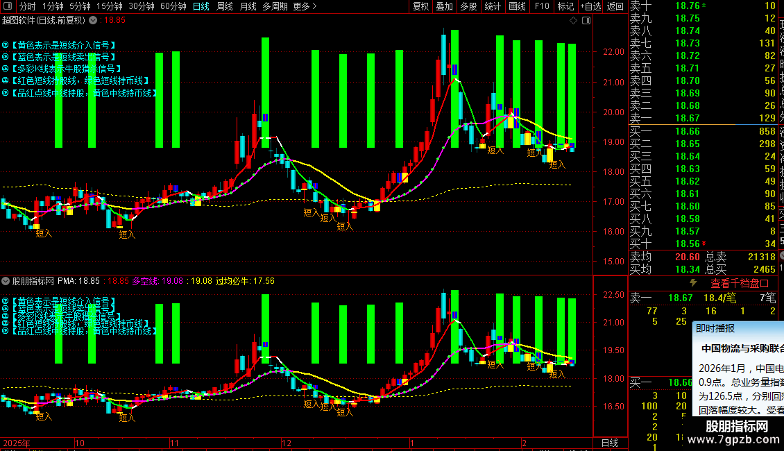Switch to the 15分钟 chart period
Screen dimensions: 784x451
coord(110,6)
